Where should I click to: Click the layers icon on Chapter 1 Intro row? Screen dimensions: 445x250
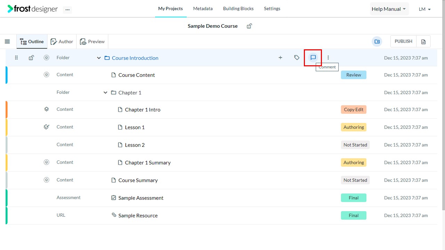click(x=46, y=109)
